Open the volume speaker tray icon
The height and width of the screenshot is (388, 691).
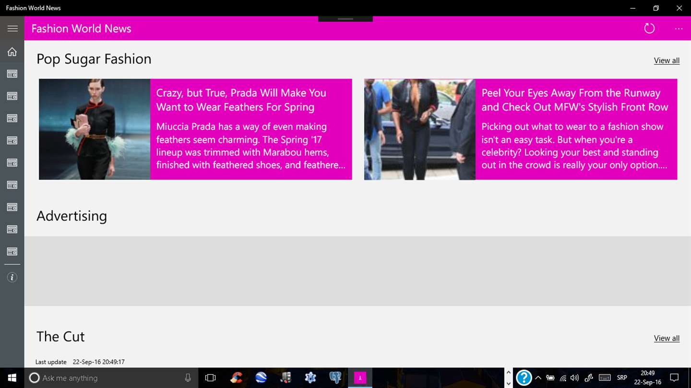[574, 378]
